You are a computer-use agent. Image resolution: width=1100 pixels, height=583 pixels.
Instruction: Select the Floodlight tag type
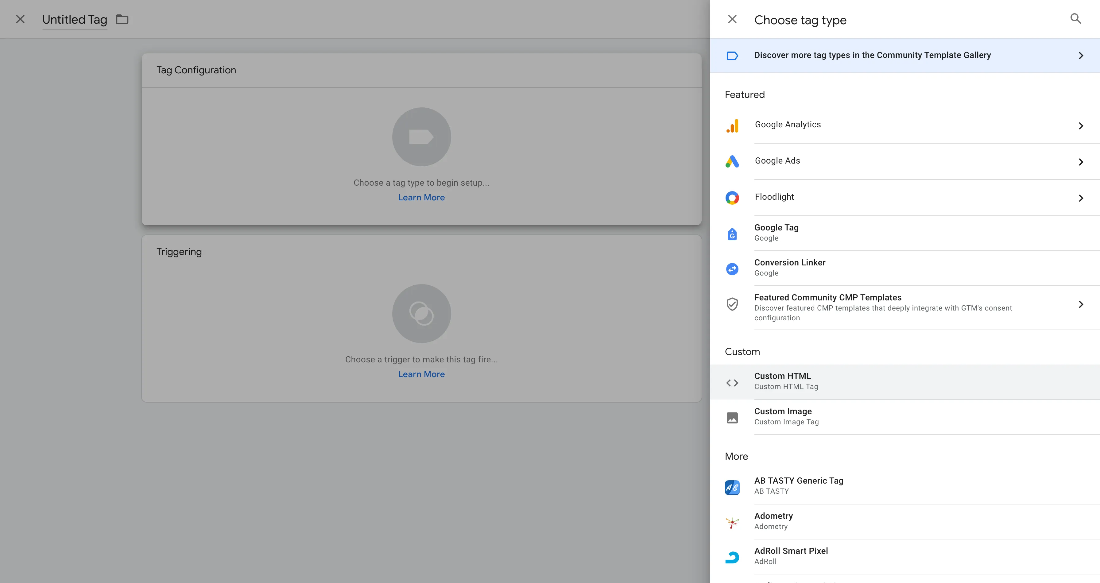tap(905, 198)
